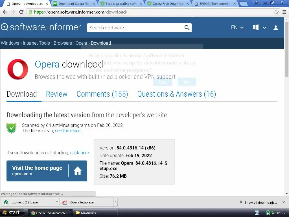Image resolution: width=289 pixels, height=217 pixels.
Task: Go back using the browser back arrow
Action: (x=5, y=12)
